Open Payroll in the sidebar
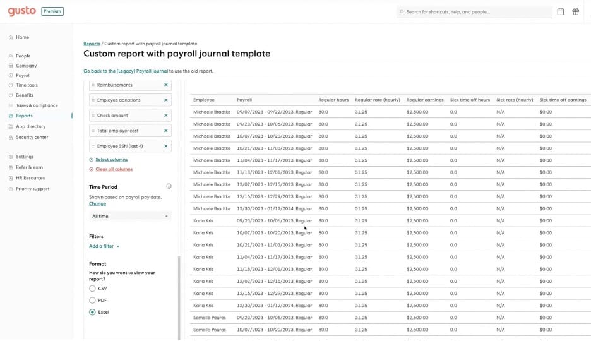 [x=23, y=75]
